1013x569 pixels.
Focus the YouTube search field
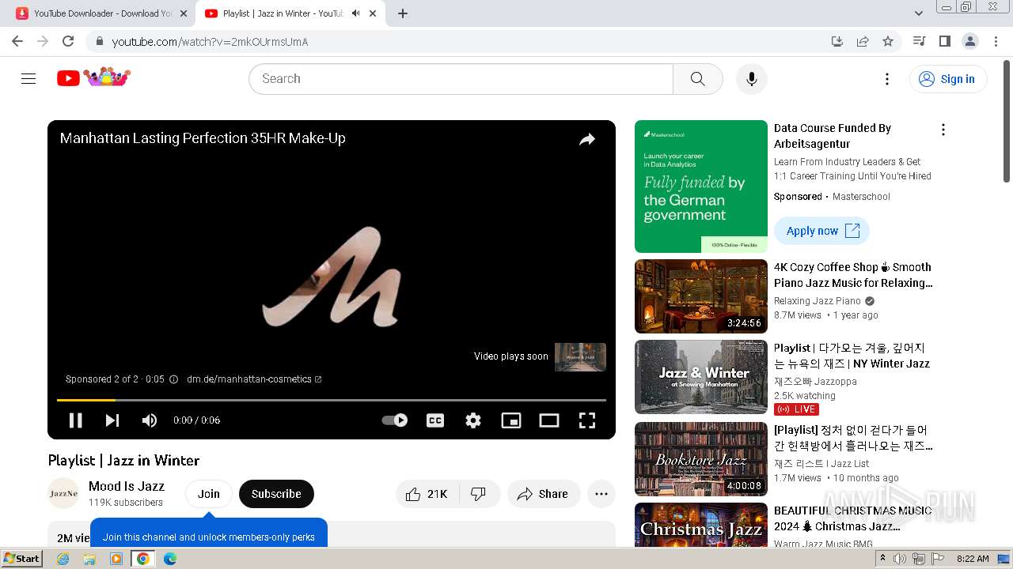(x=461, y=78)
